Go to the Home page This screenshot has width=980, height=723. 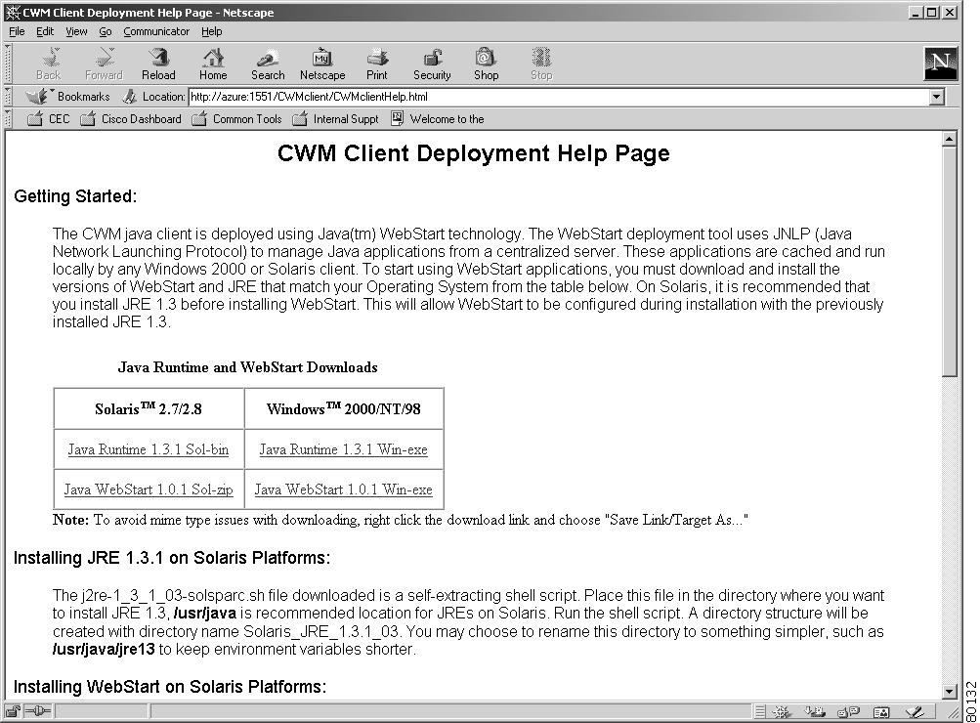(x=213, y=64)
